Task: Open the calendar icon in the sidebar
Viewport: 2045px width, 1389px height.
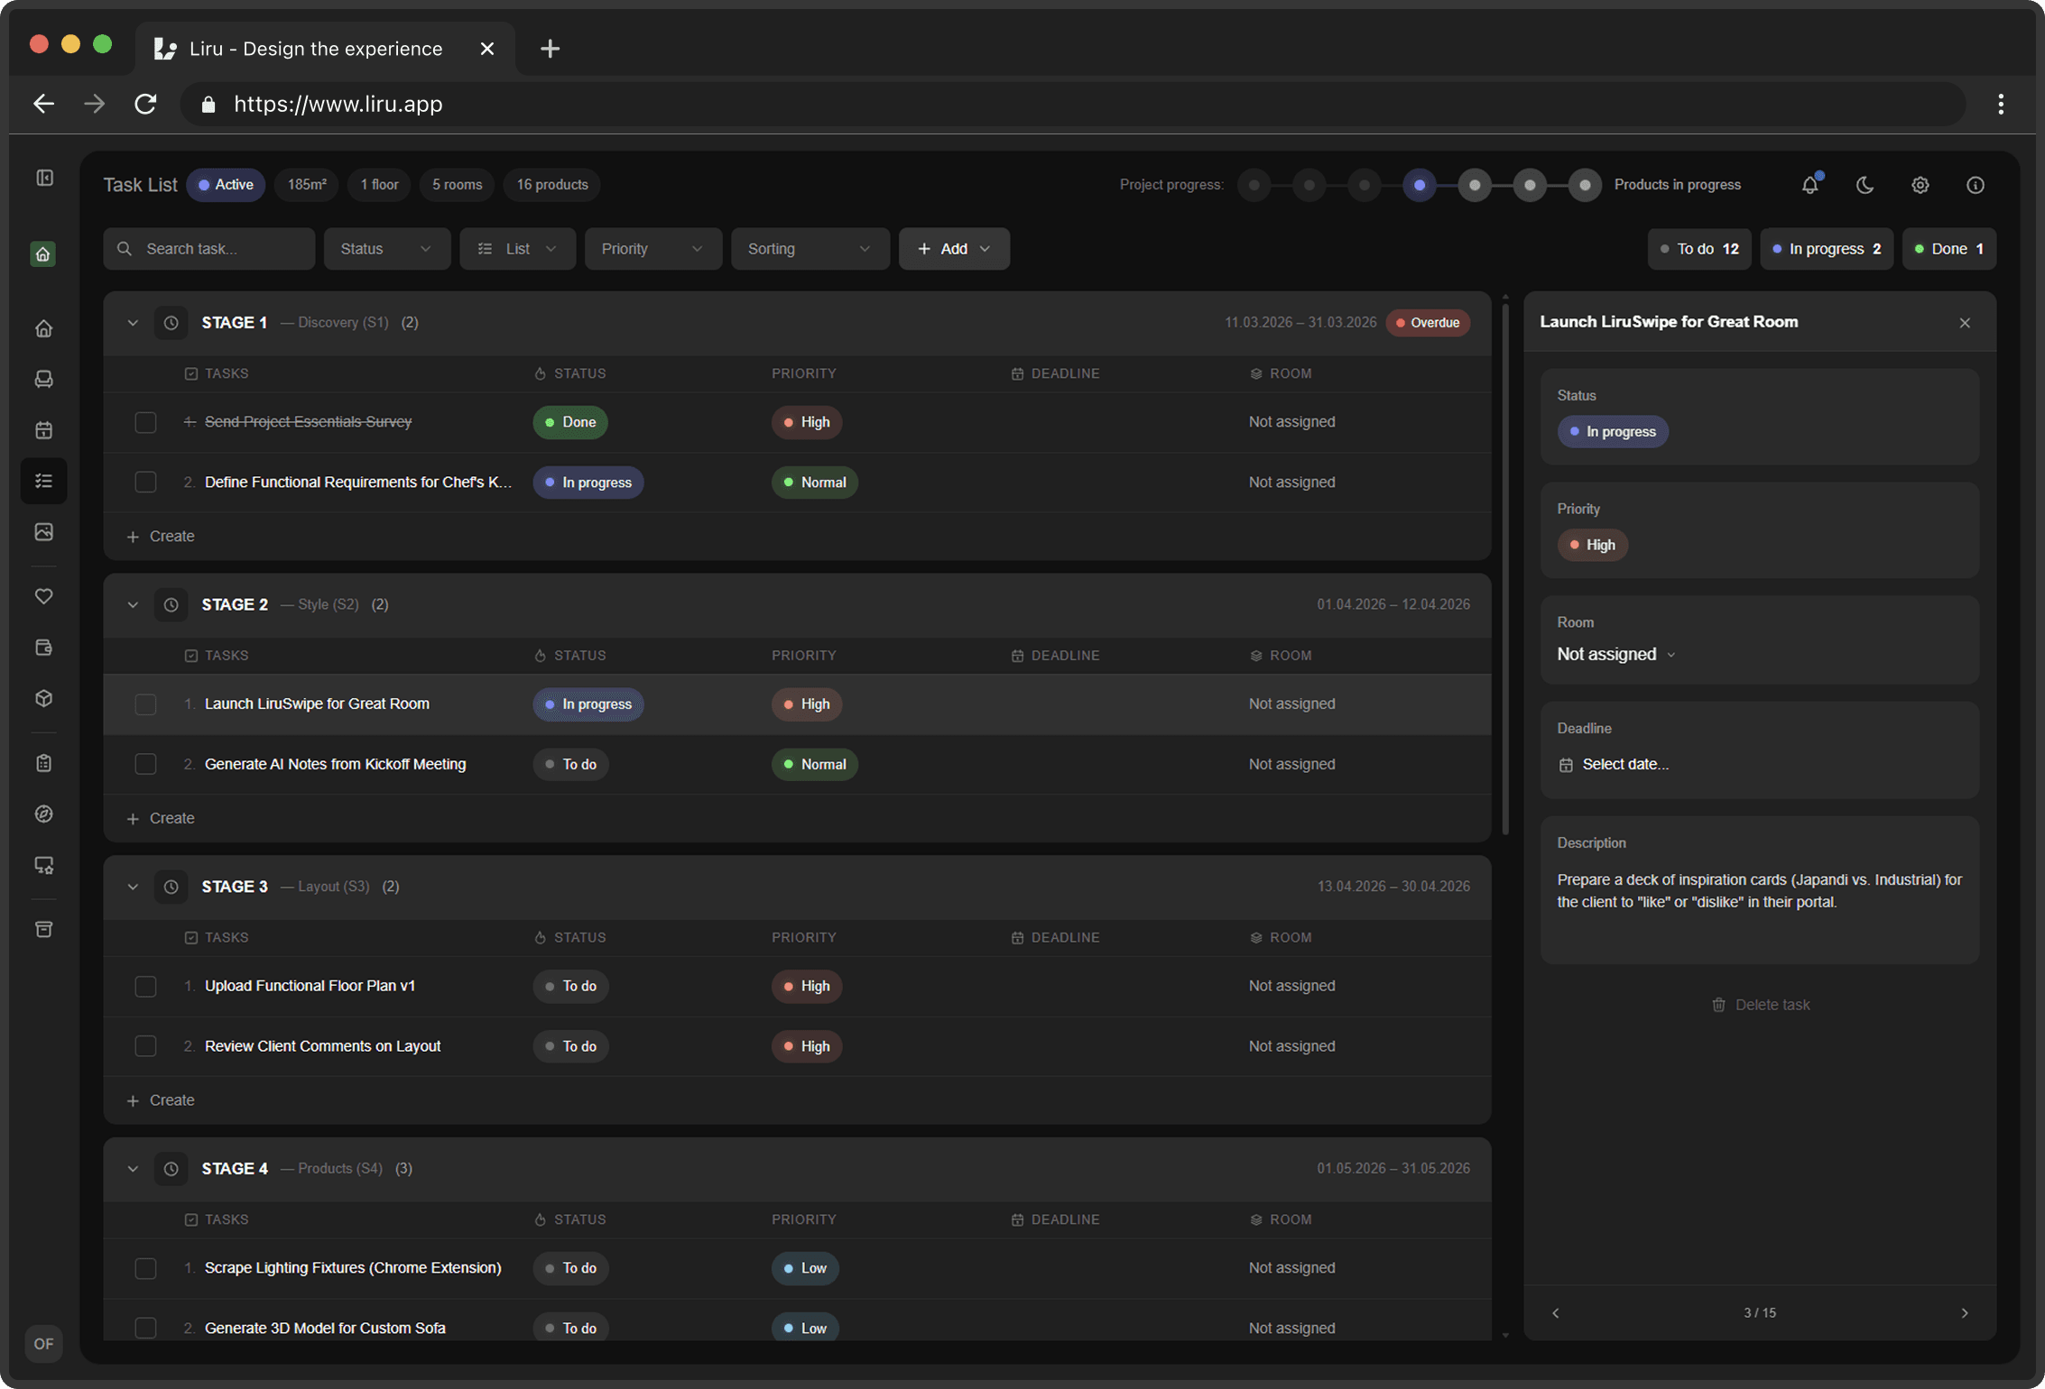Action: click(43, 430)
